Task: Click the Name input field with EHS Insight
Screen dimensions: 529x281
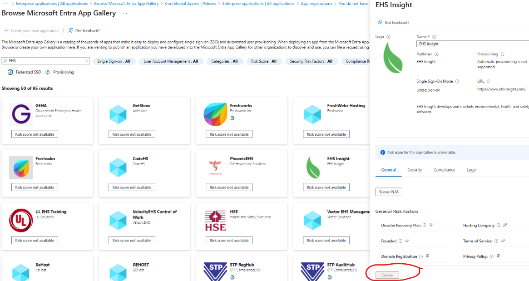Action: (x=472, y=44)
